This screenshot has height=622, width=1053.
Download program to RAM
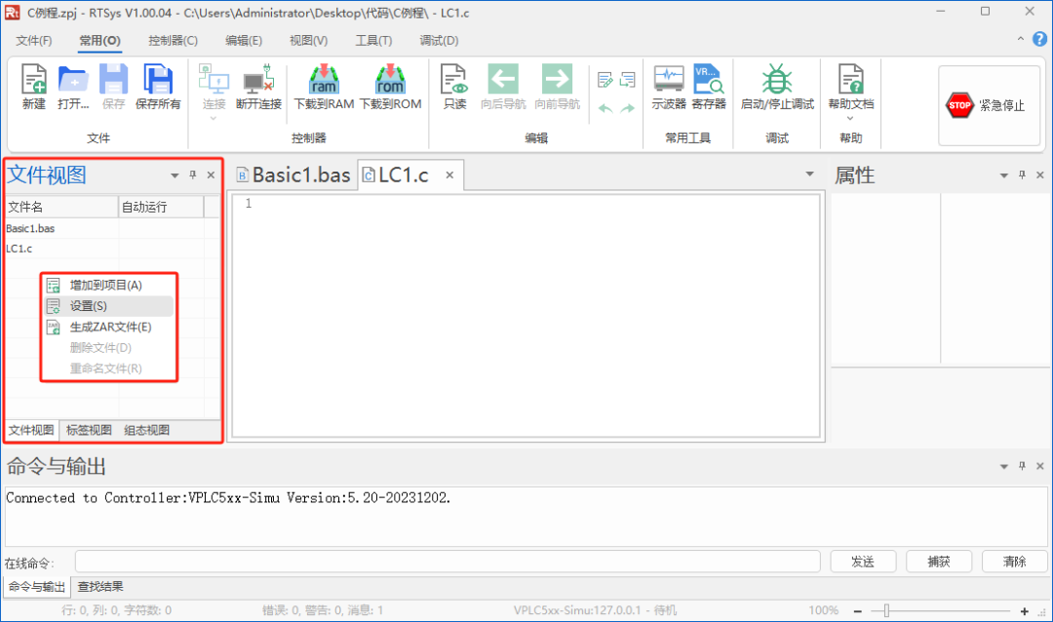(324, 87)
